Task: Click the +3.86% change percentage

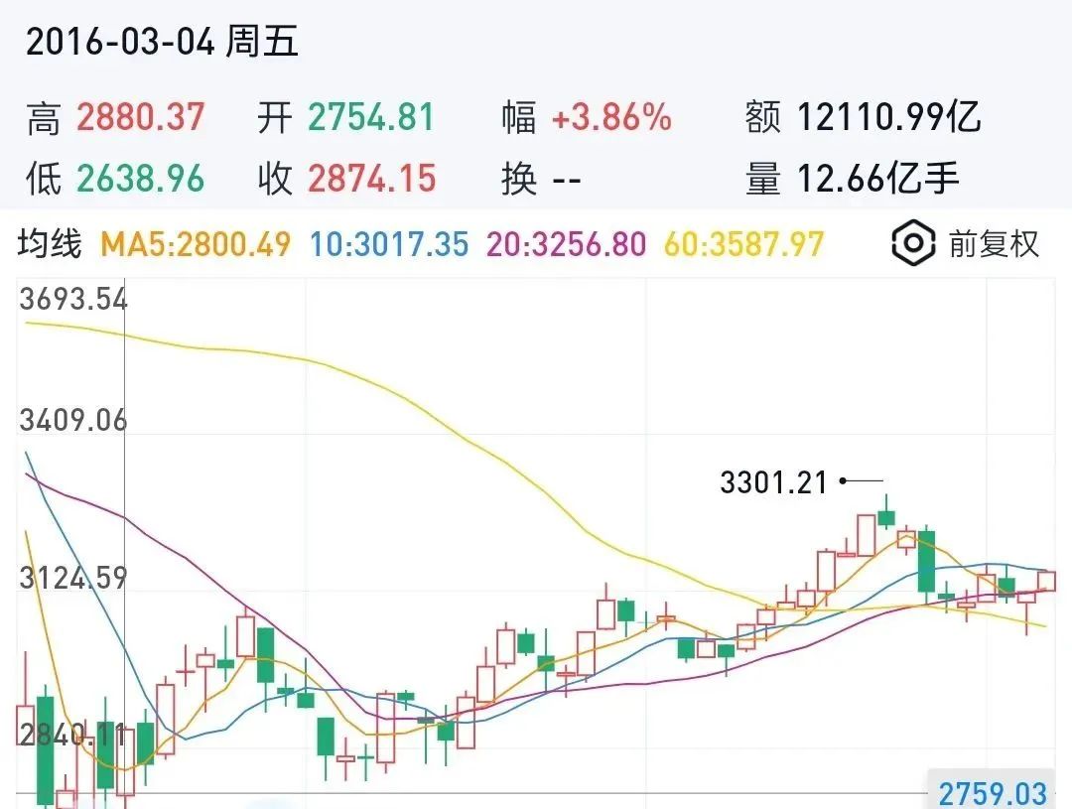Action: [x=611, y=118]
